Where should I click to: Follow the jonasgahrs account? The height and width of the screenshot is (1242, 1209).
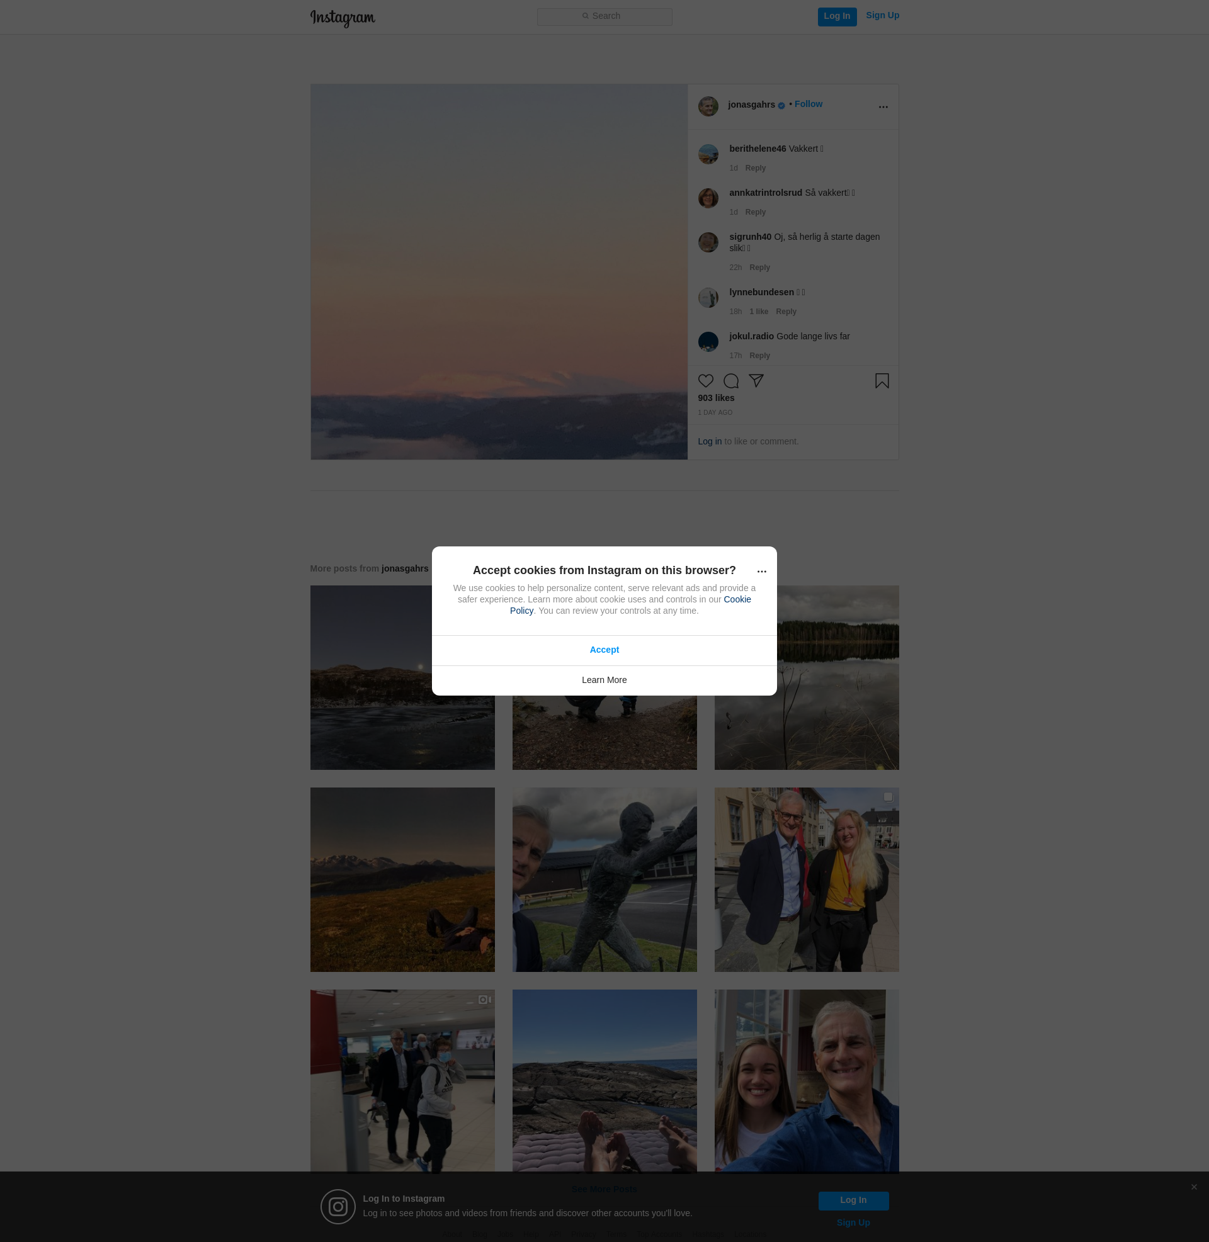[x=808, y=104]
